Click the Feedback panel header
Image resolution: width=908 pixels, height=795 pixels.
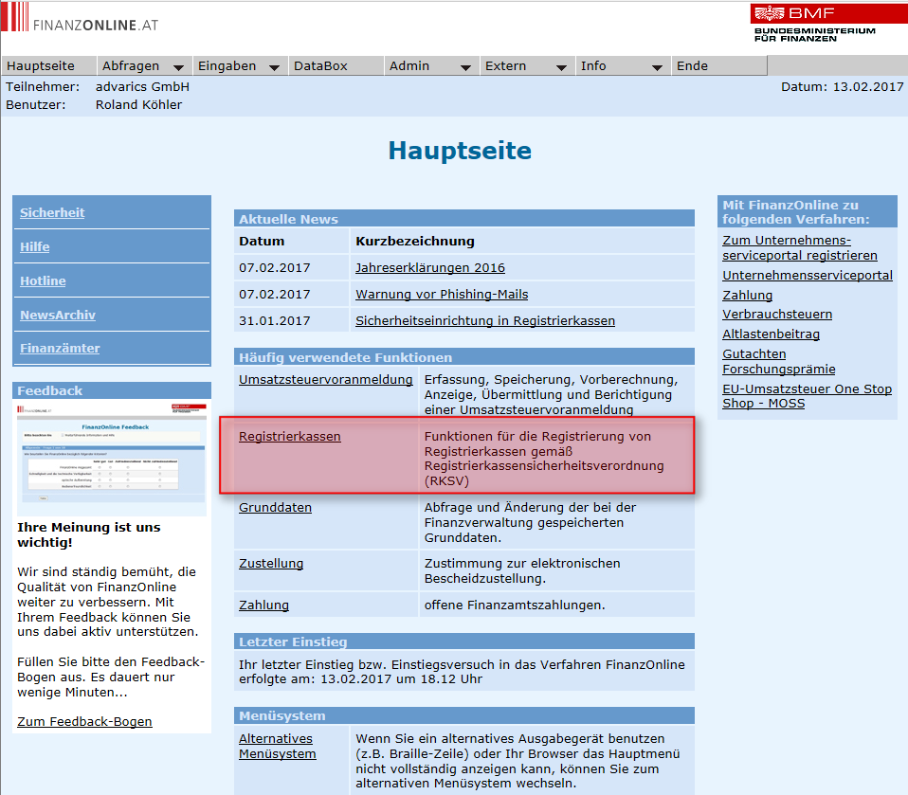point(112,390)
